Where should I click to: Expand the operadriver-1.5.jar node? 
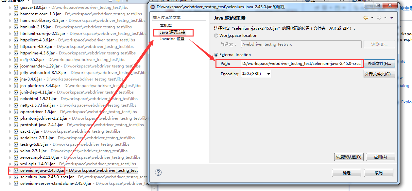pyautogui.click(x=10, y=111)
